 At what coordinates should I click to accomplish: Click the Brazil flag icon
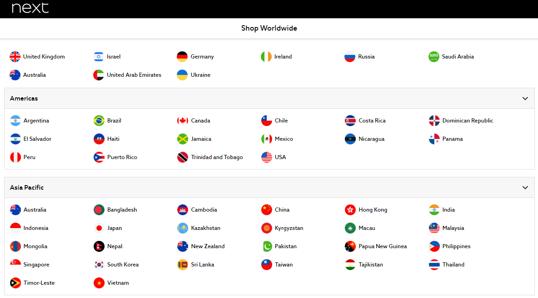(99, 121)
